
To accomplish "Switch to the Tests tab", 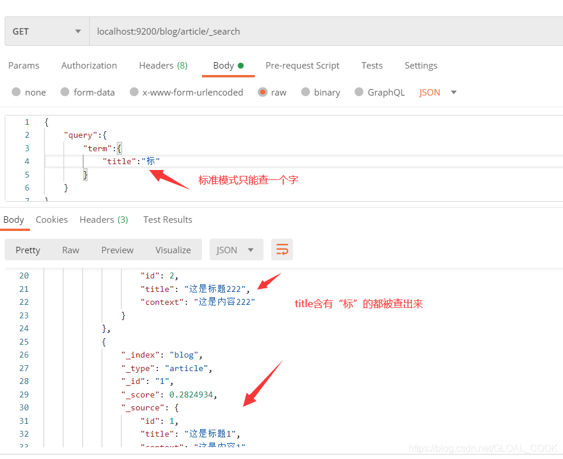I will (372, 66).
